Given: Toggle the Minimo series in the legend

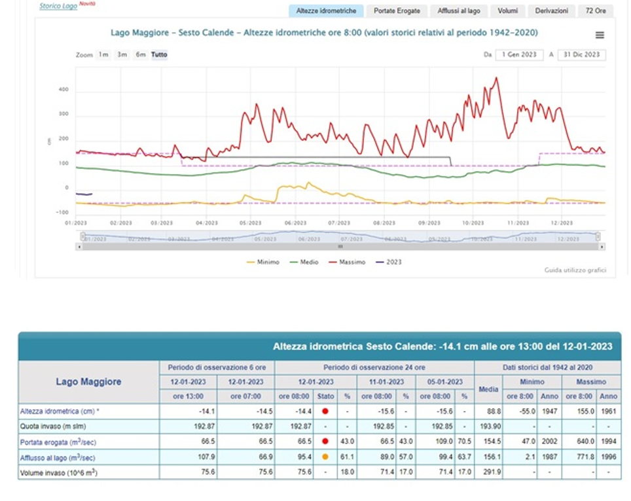Looking at the screenshot, I should pos(262,262).
